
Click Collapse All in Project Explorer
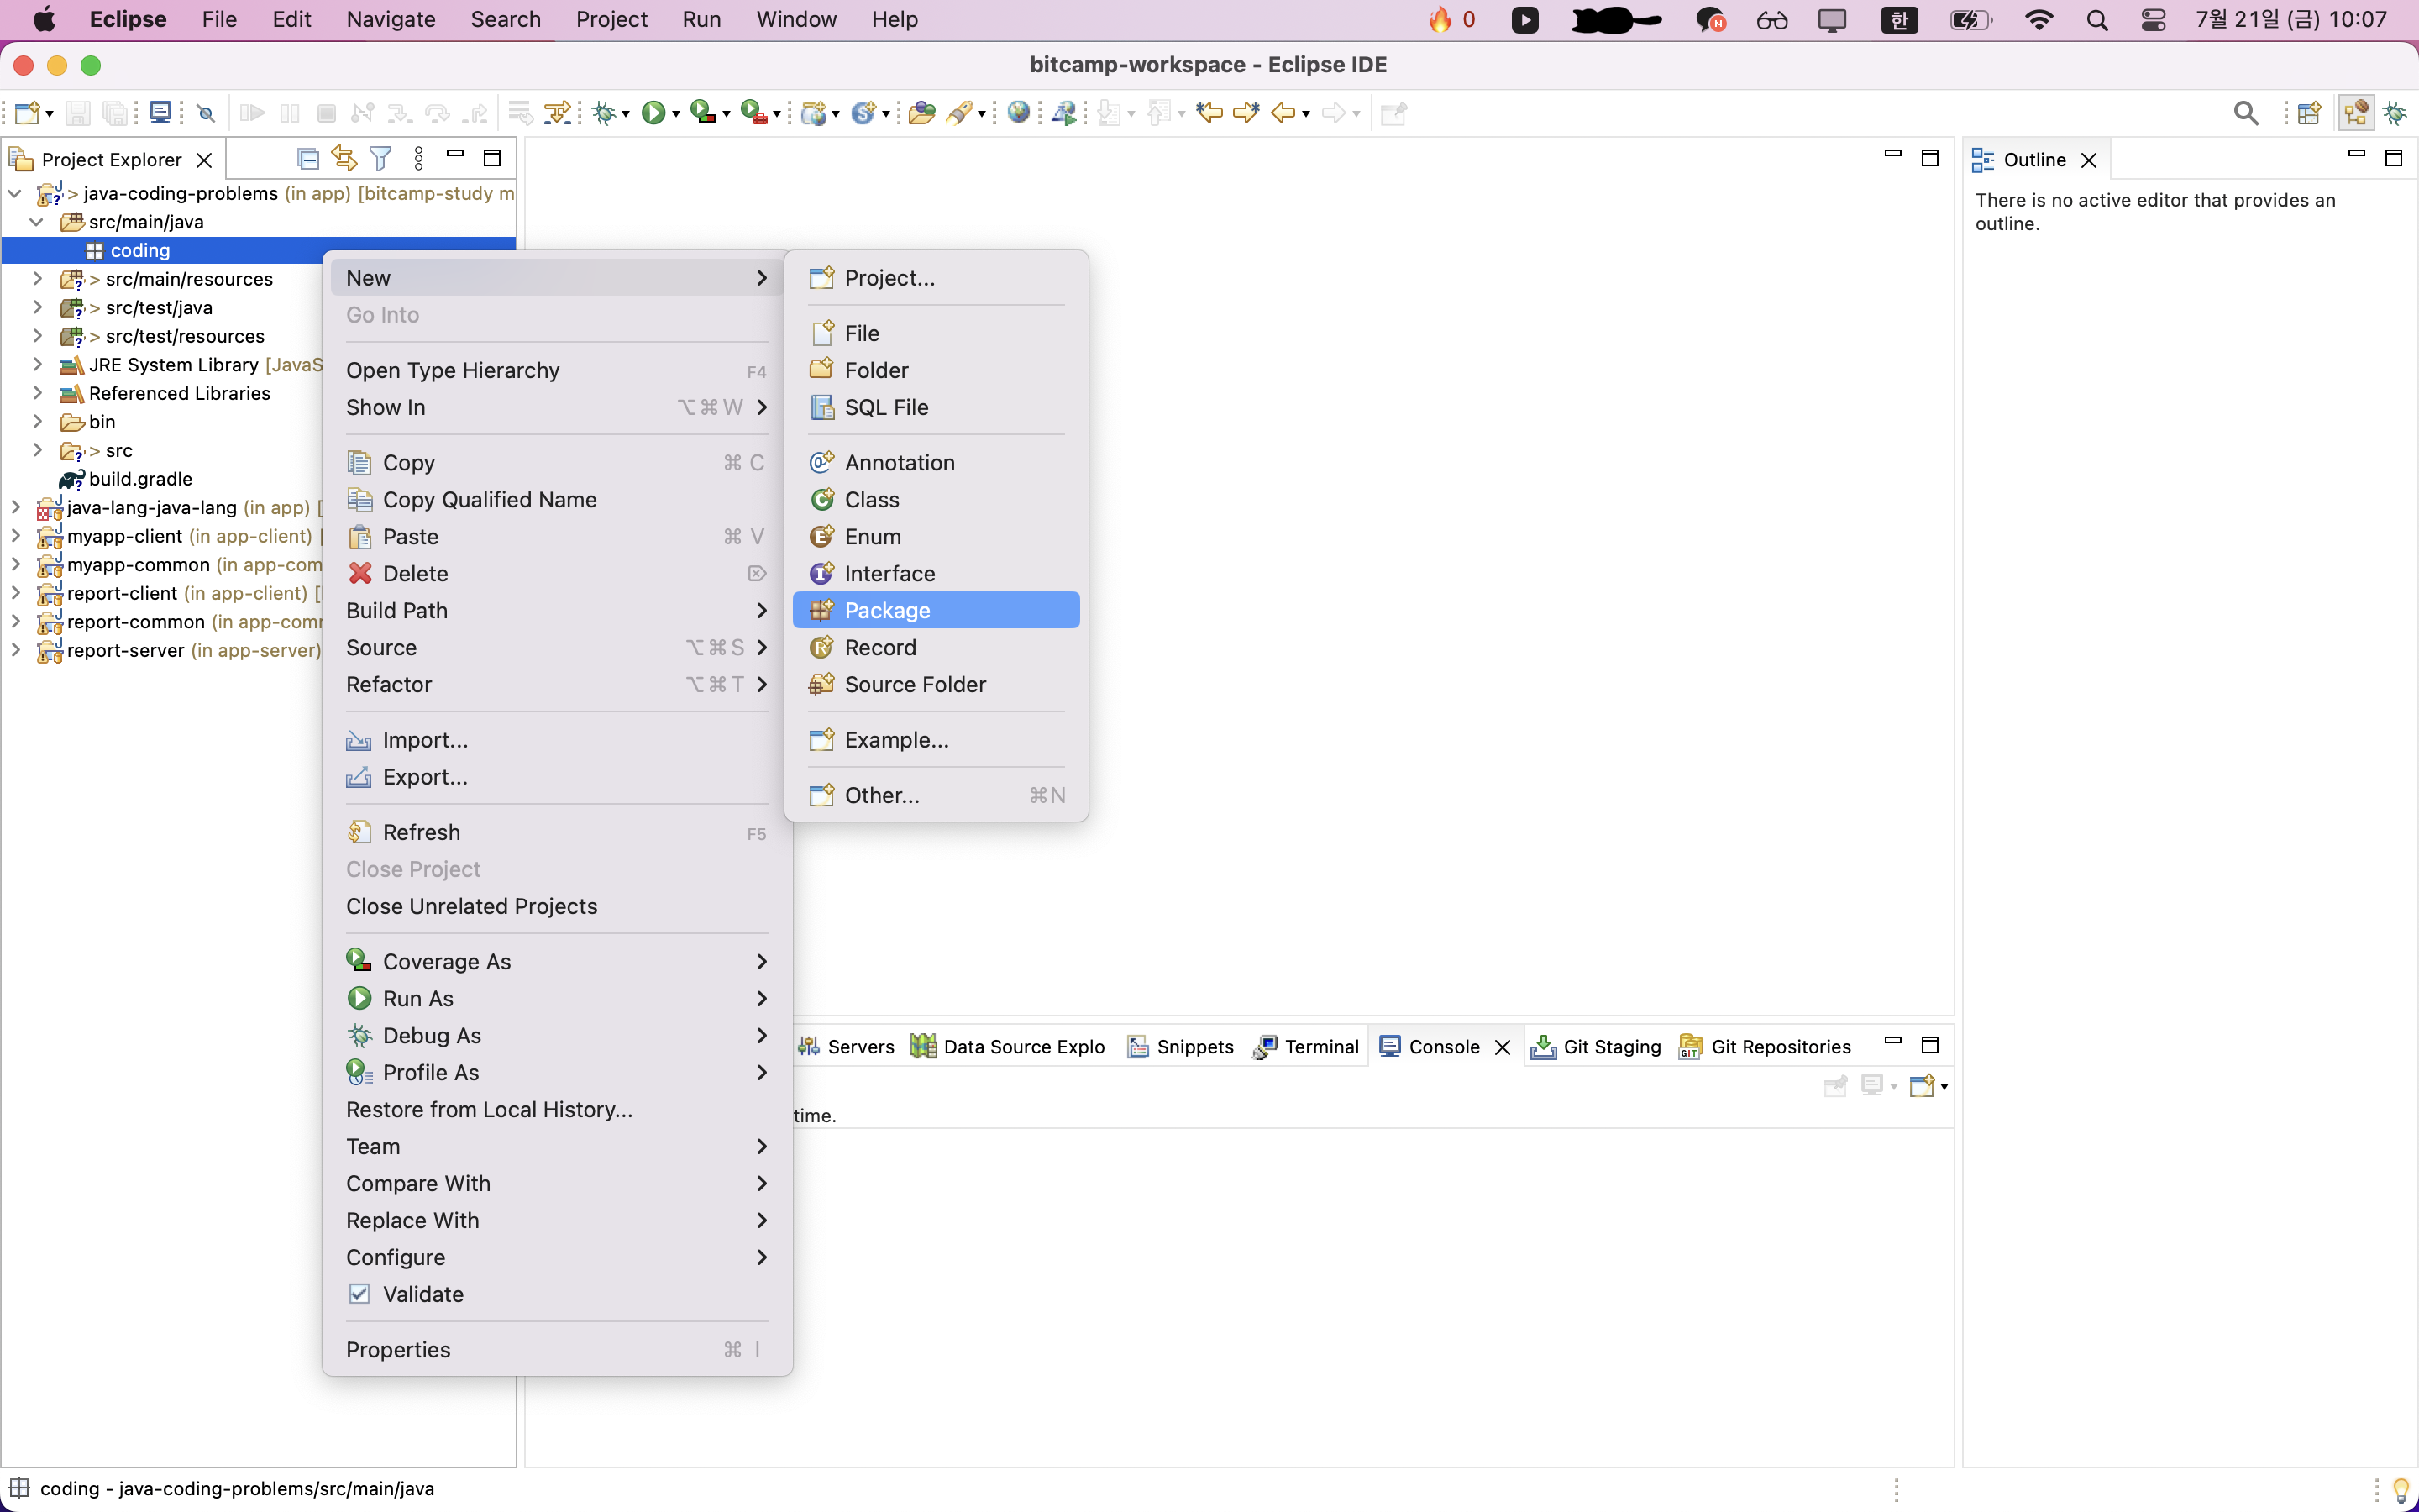308,158
